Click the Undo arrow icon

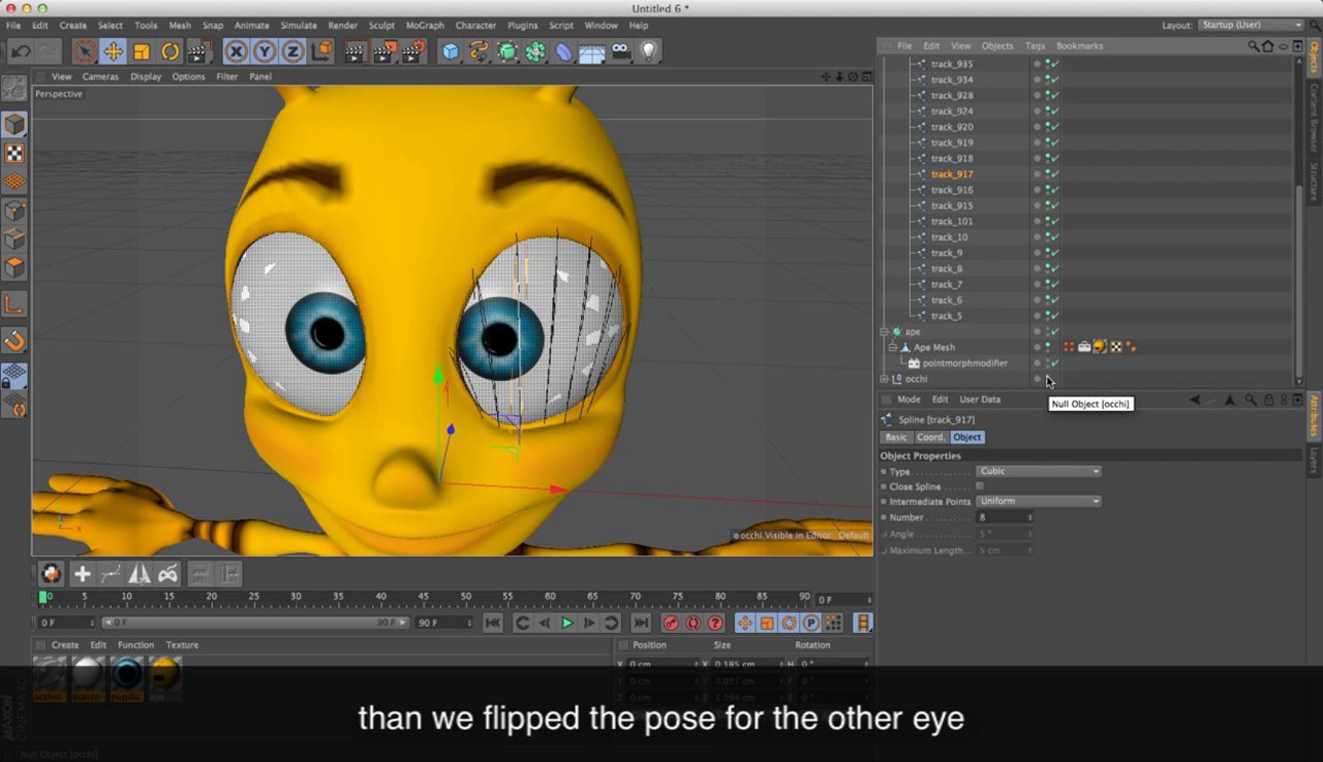coord(21,52)
